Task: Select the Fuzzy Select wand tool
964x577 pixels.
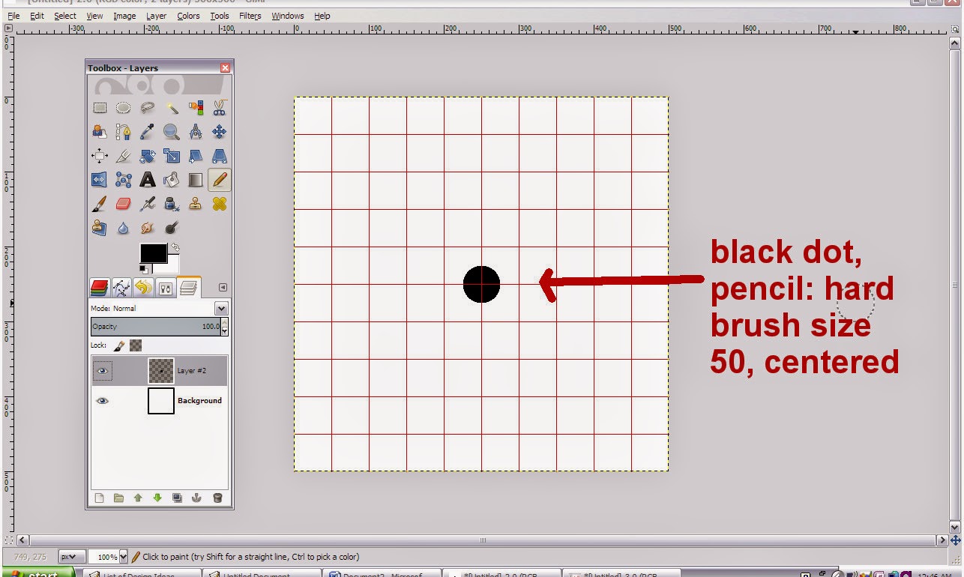Action: [x=172, y=108]
